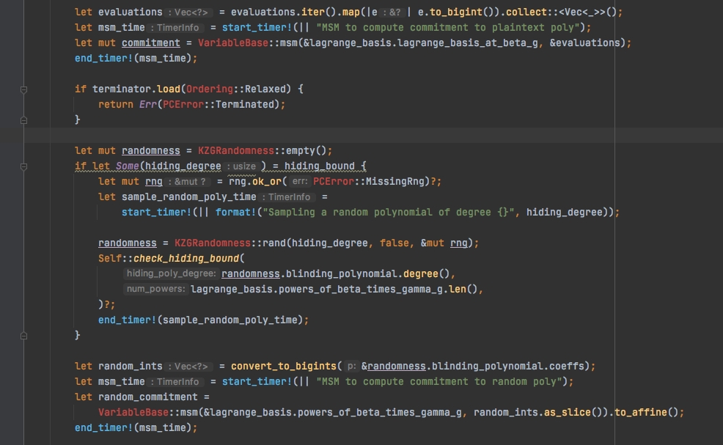723x445 pixels.
Task: Click the false literal argument
Action: point(394,243)
